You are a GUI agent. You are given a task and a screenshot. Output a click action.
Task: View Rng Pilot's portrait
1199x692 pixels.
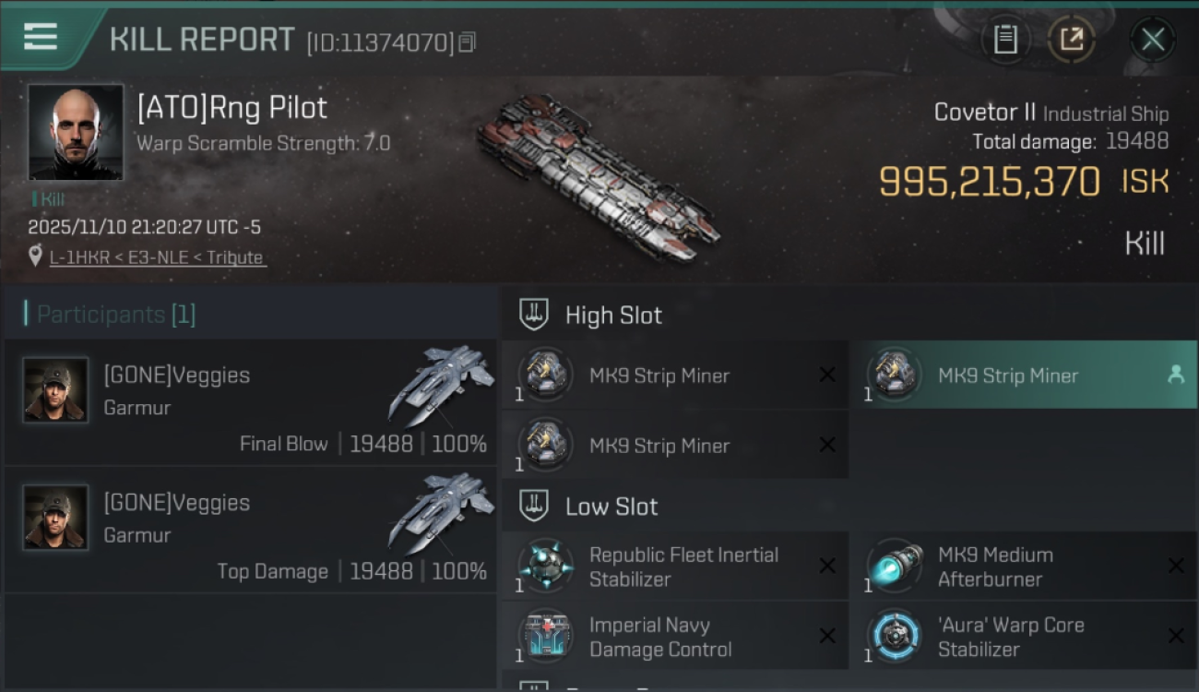76,132
